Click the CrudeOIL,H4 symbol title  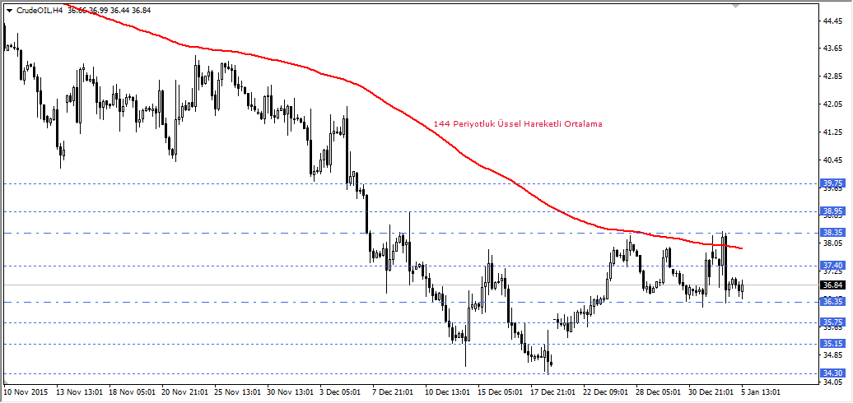pyautogui.click(x=40, y=10)
